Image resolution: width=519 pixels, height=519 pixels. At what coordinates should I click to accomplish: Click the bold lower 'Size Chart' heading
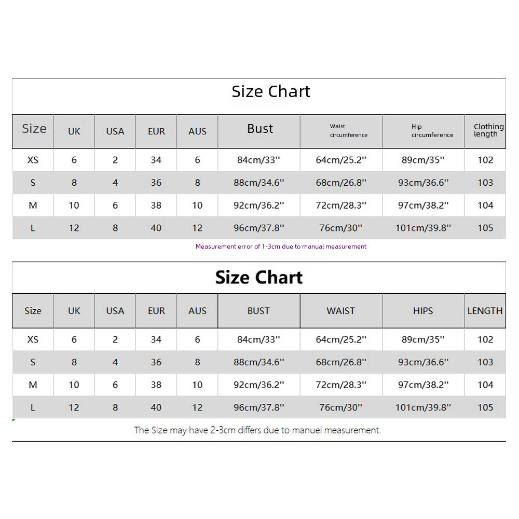[x=259, y=277]
